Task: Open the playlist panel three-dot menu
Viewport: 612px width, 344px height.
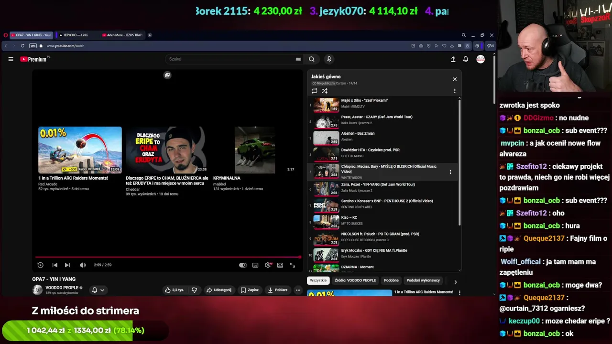Action: tap(455, 91)
